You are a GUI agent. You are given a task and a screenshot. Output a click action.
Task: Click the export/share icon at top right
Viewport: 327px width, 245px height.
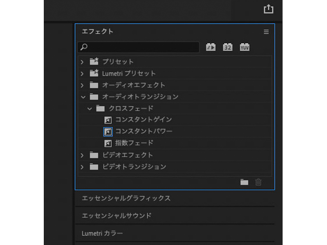[x=269, y=9]
